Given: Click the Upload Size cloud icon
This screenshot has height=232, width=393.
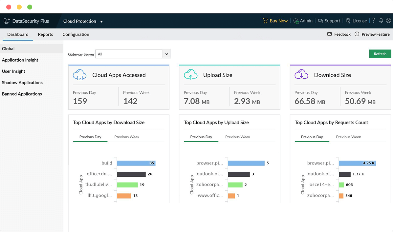Looking at the screenshot, I should tap(190, 74).
